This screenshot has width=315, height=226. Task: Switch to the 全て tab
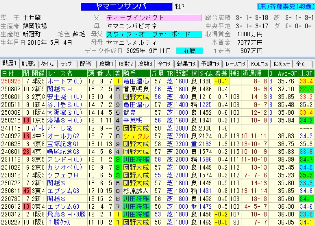pyautogui.click(x=301, y=64)
